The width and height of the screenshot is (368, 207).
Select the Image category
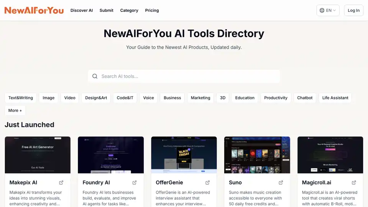pyautogui.click(x=49, y=98)
